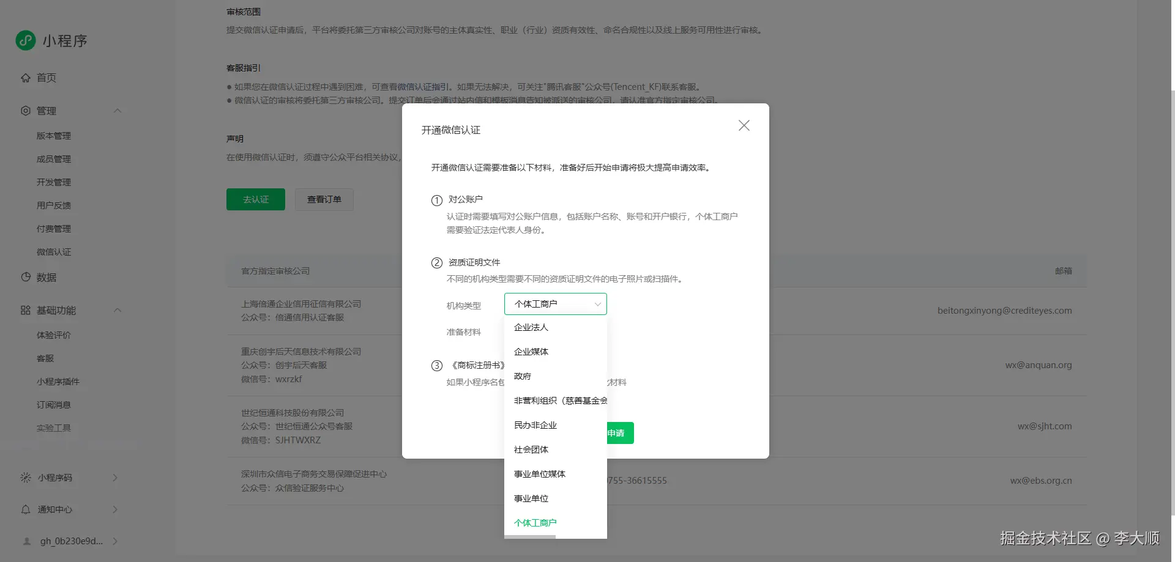
Task: Click the 重庆创宇后天信息技术有限公司 company name
Action: (301, 352)
